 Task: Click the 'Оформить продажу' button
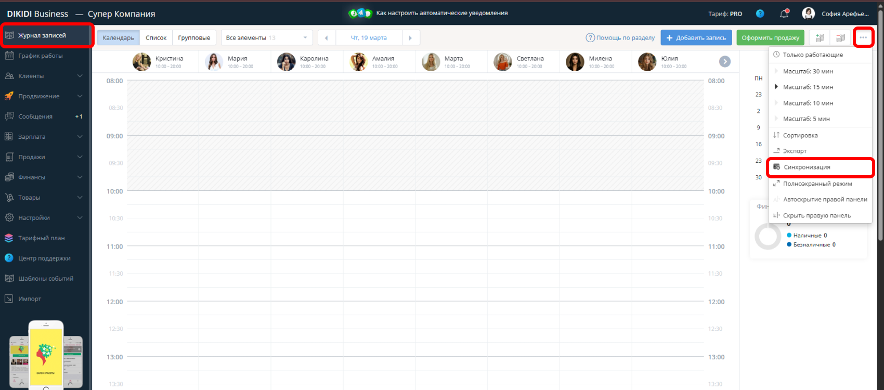770,38
